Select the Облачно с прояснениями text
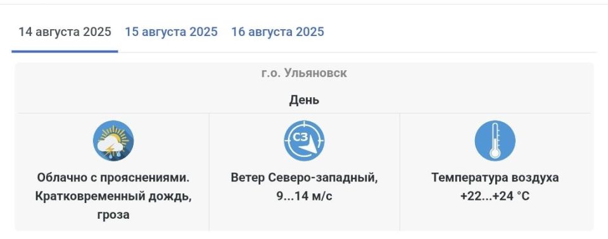 click(x=113, y=178)
